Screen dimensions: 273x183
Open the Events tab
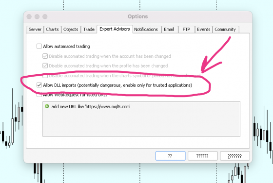click(x=204, y=30)
